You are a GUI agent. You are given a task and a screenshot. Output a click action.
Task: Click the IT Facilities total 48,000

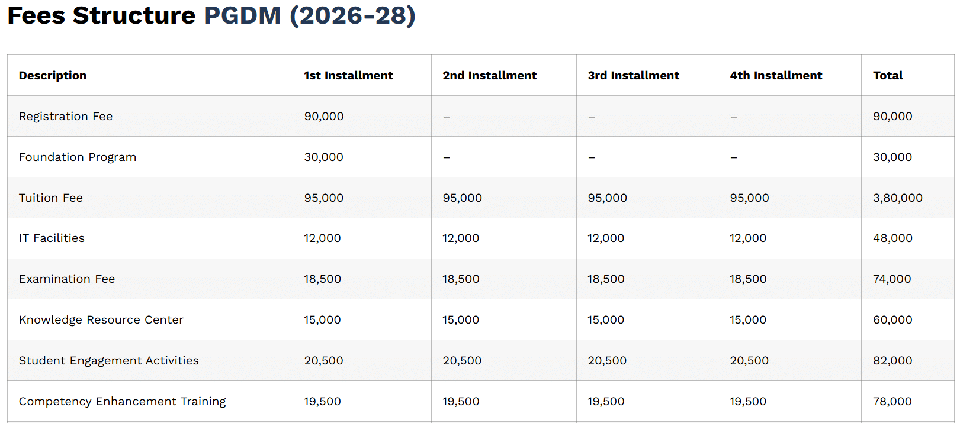pos(892,238)
